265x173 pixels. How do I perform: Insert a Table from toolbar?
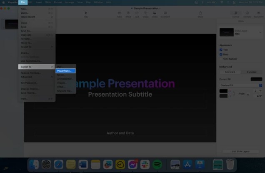pyautogui.click(x=120, y=13)
